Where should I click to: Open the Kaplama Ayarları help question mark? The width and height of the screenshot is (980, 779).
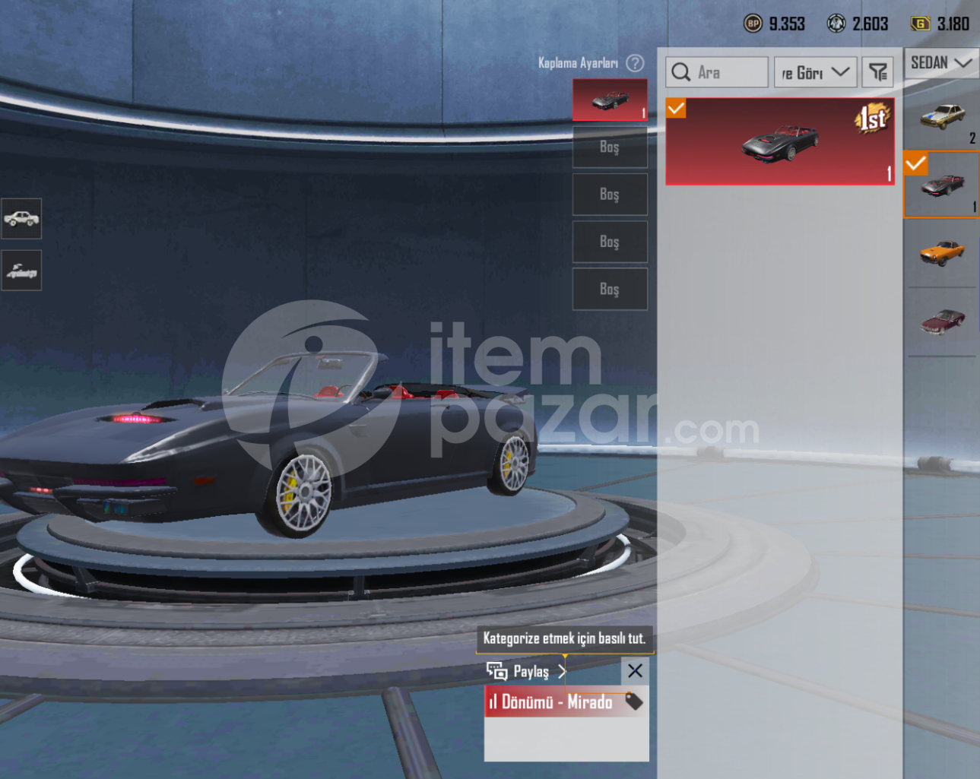click(635, 63)
